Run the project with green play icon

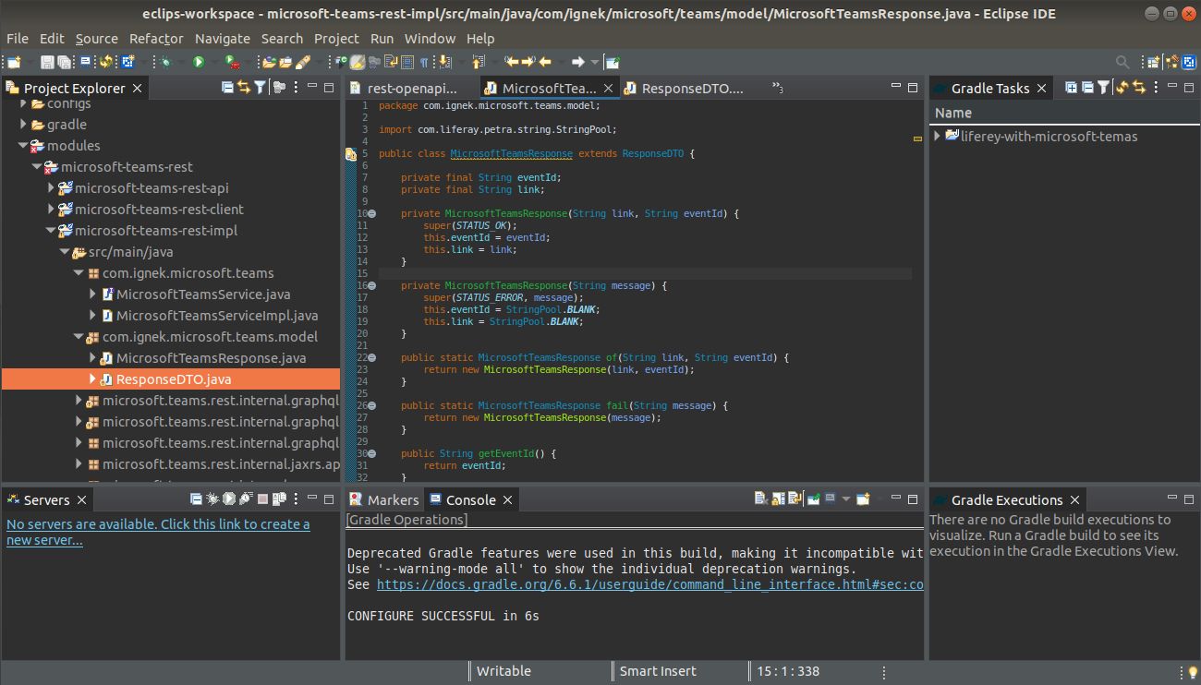pos(199,62)
